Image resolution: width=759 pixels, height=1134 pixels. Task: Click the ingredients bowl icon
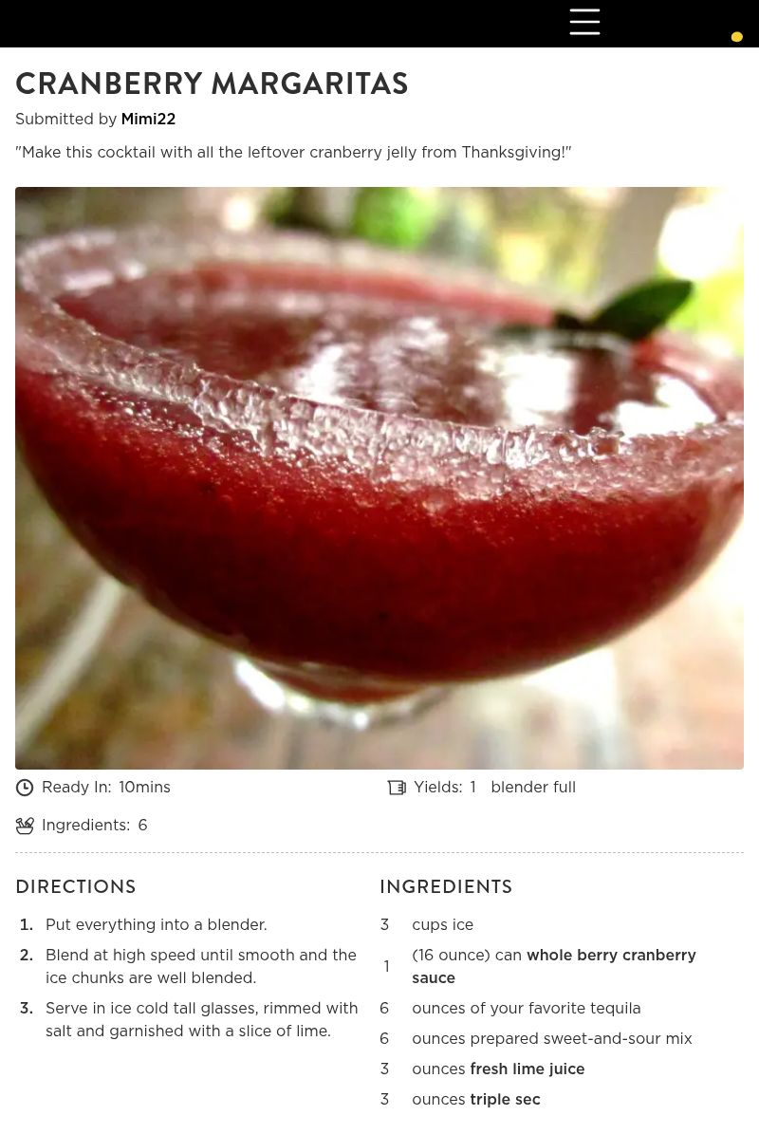[x=25, y=826]
